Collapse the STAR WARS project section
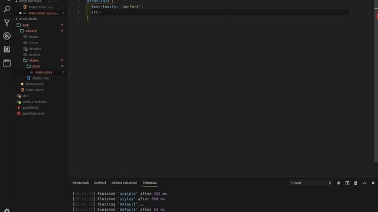The height and width of the screenshot is (212, 378). pyautogui.click(x=28, y=19)
